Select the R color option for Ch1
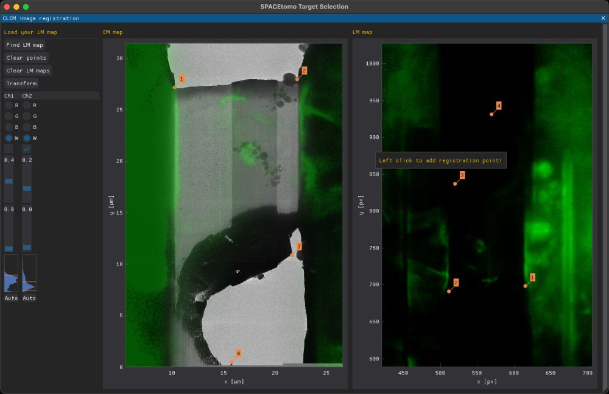609x394 pixels. pos(9,105)
